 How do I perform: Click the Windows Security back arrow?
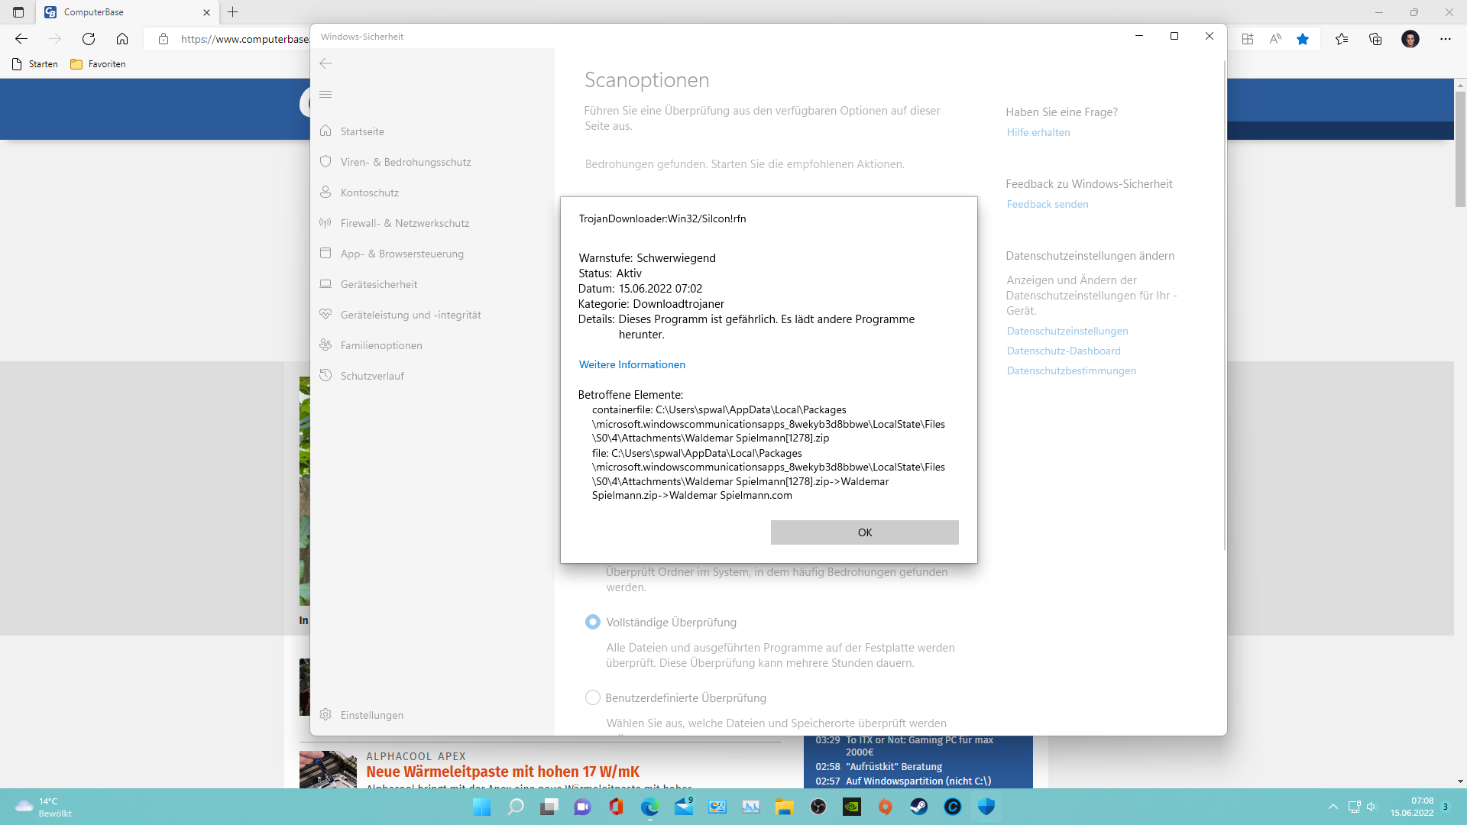(x=325, y=63)
